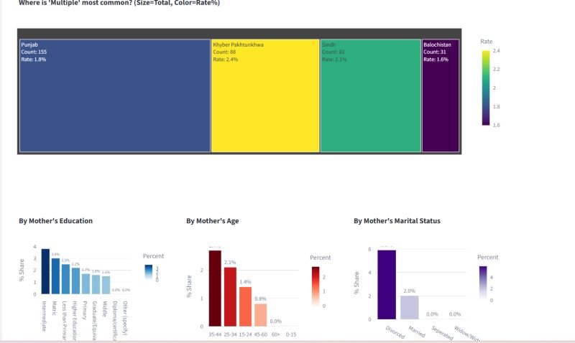Click the Primary bar in education chart
575x343 pixels.
86,283
